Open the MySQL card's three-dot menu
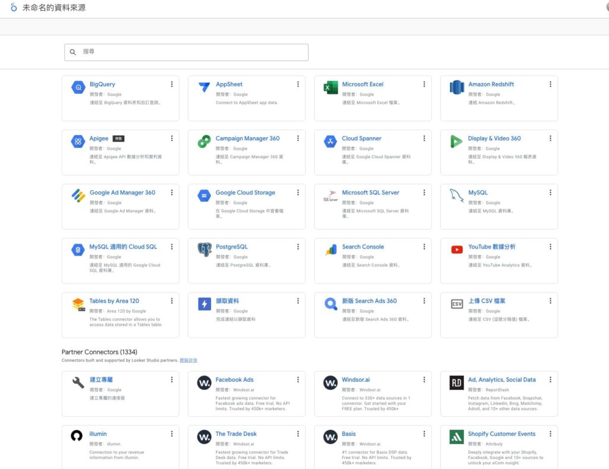This screenshot has height=469, width=609. 550,193
